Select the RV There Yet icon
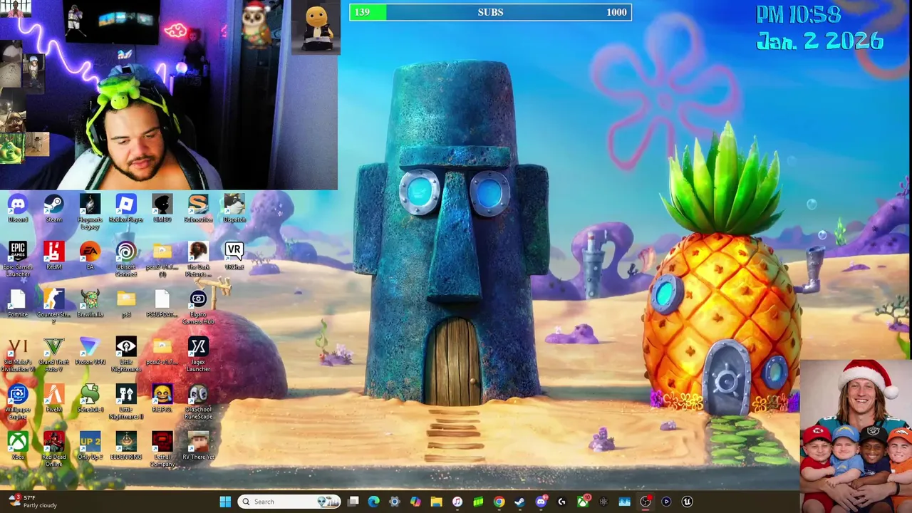This screenshot has height=513, width=912. (198, 447)
